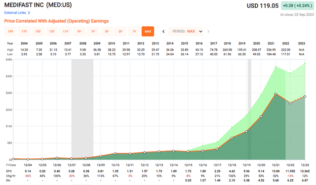Switch to the 5Y time range

coord(107,32)
